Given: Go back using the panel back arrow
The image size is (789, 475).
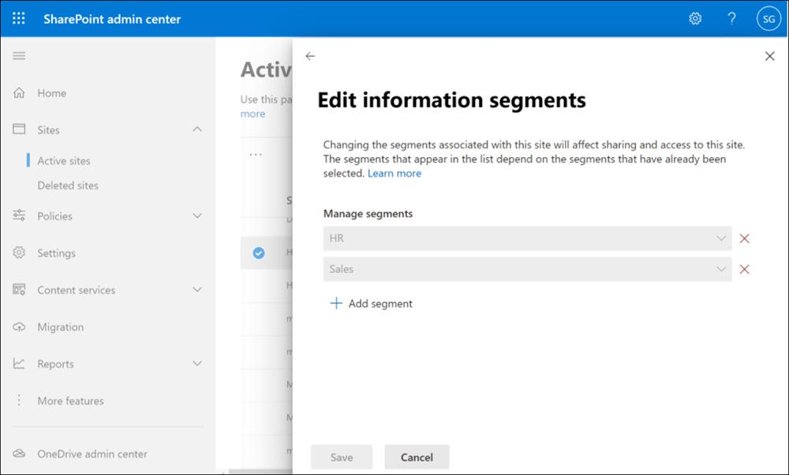Looking at the screenshot, I should (x=310, y=56).
